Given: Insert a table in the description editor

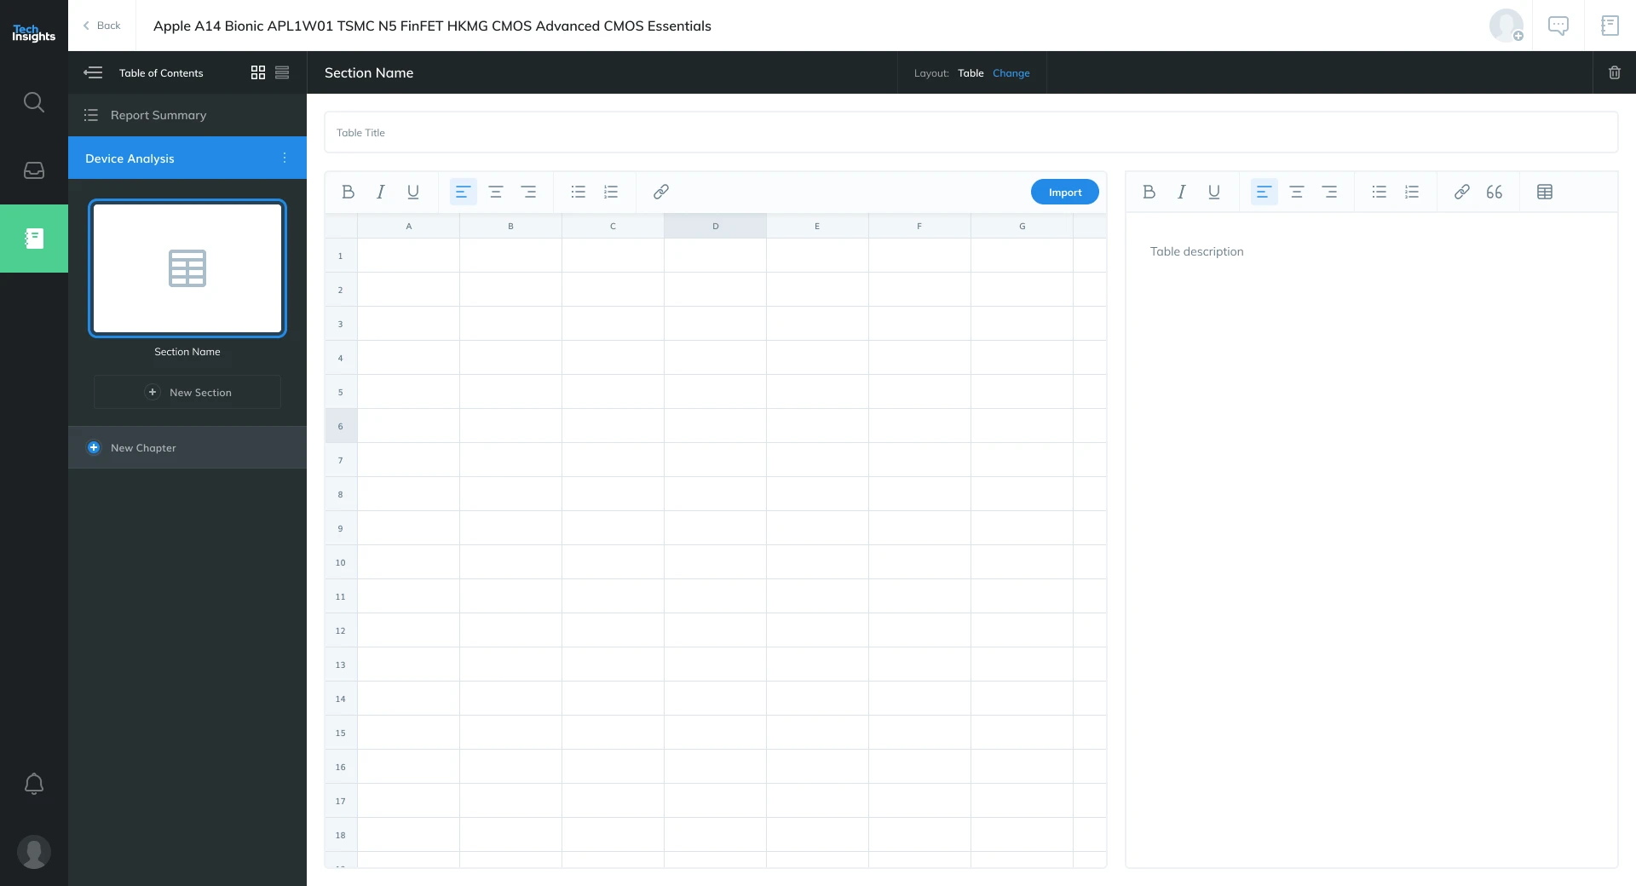Looking at the screenshot, I should click(1545, 192).
